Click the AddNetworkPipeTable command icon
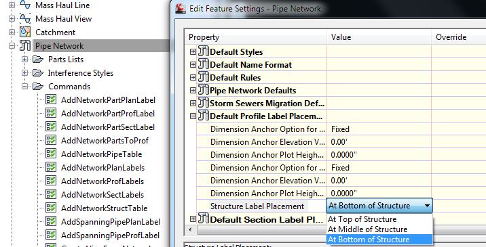This screenshot has height=247, width=486. tap(51, 154)
